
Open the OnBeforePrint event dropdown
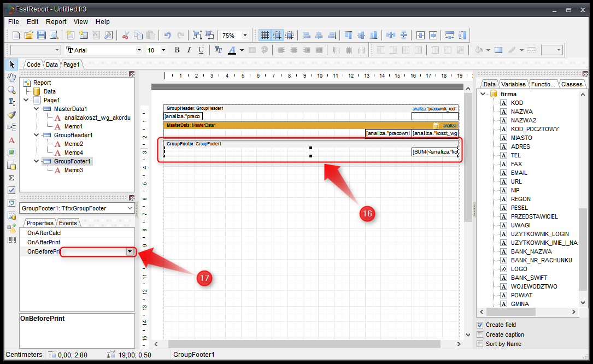pos(130,251)
